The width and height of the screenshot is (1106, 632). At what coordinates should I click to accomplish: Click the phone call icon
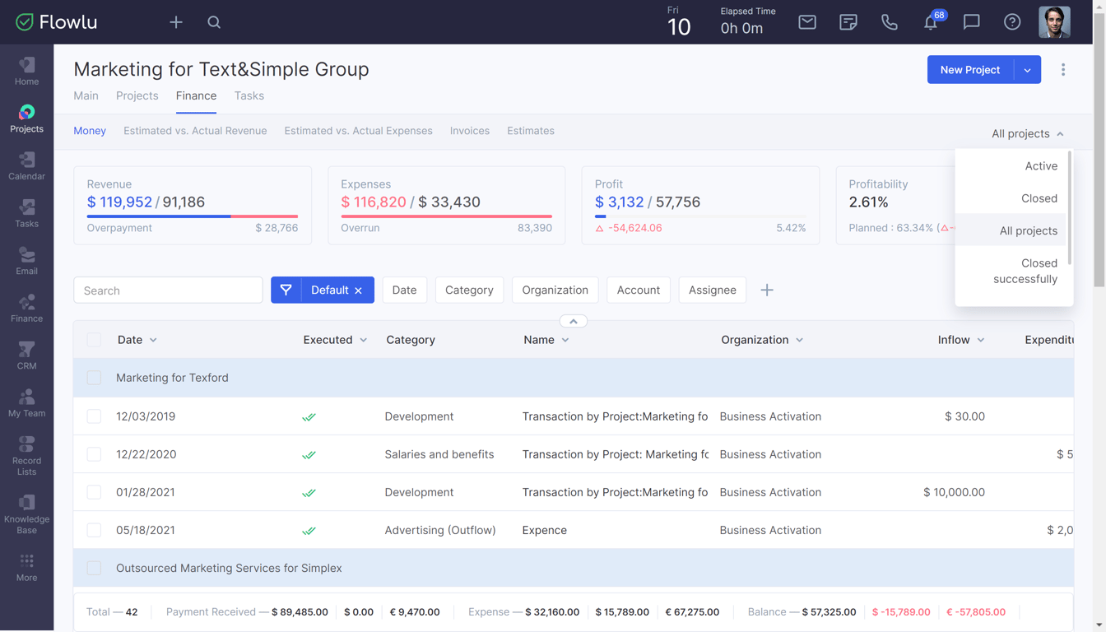point(890,22)
